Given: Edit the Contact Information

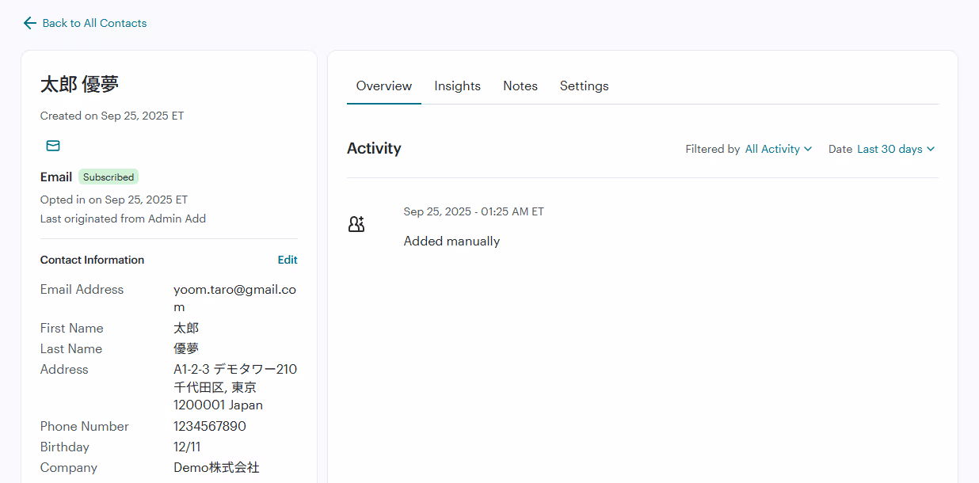Looking at the screenshot, I should coord(288,260).
